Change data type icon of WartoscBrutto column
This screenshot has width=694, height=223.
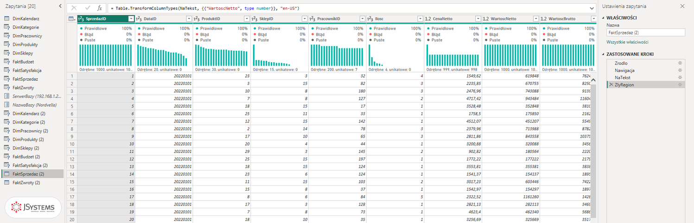pyautogui.click(x=544, y=18)
